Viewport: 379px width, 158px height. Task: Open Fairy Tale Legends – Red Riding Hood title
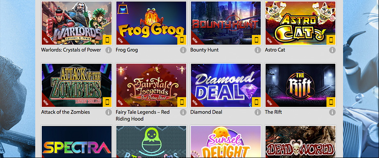pyautogui.click(x=142, y=115)
